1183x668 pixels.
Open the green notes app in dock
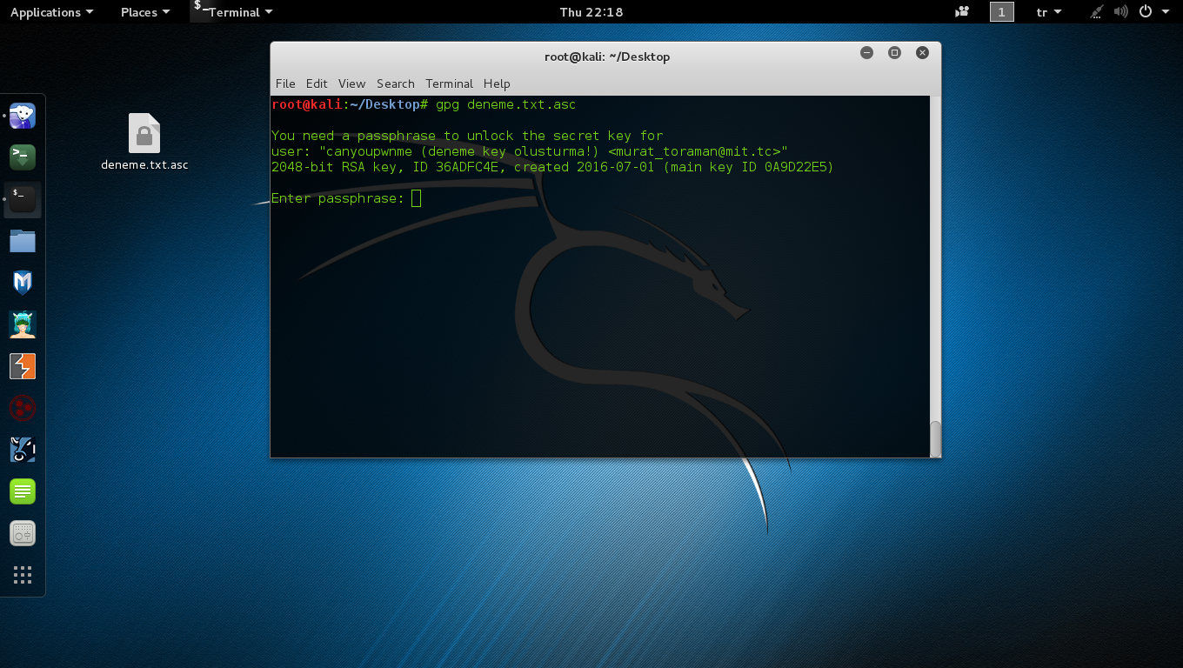[23, 491]
